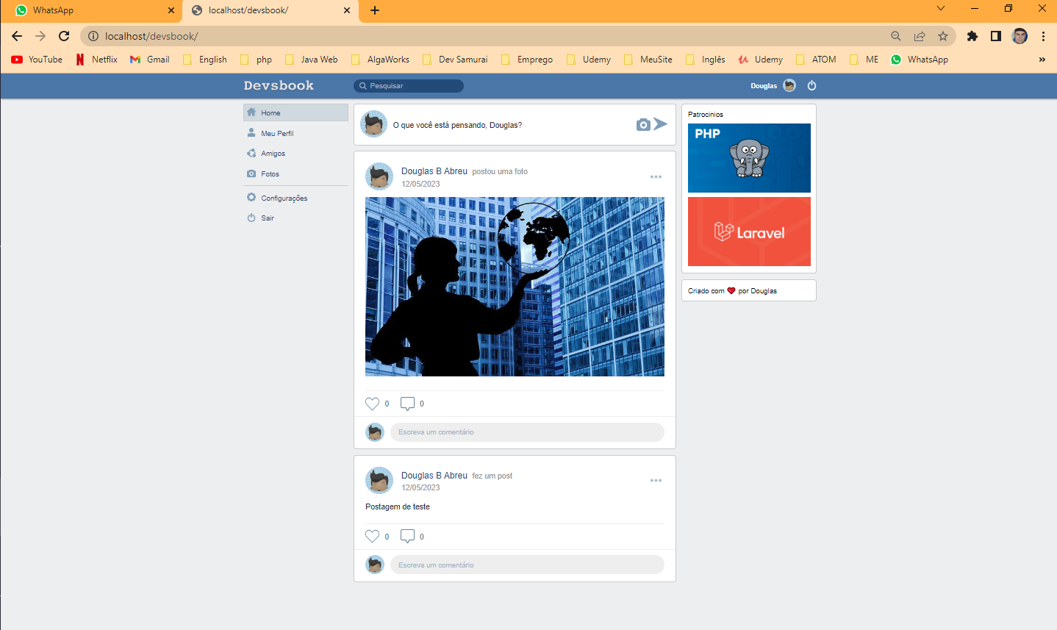The width and height of the screenshot is (1057, 630).
Task: Click the power logout icon in header
Action: 811,86
